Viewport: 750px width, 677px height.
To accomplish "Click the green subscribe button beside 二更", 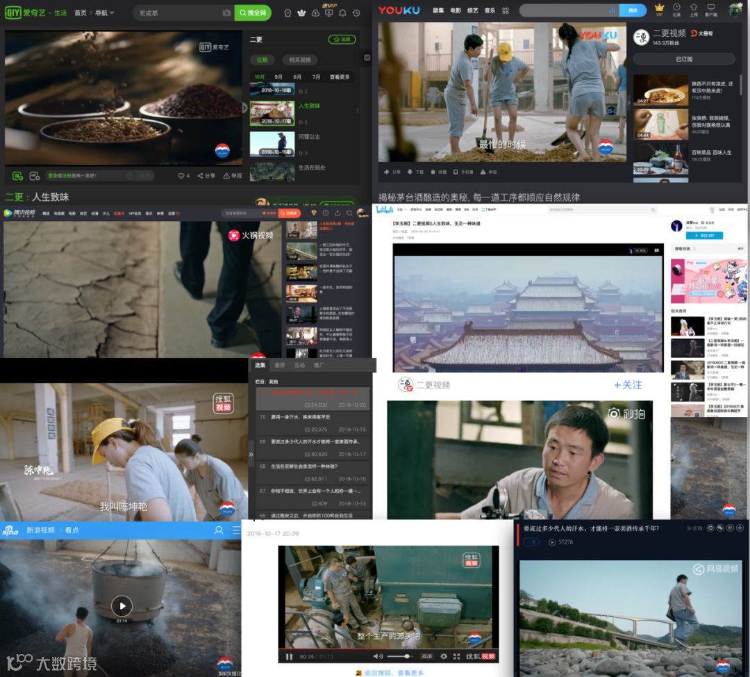I will click(342, 39).
